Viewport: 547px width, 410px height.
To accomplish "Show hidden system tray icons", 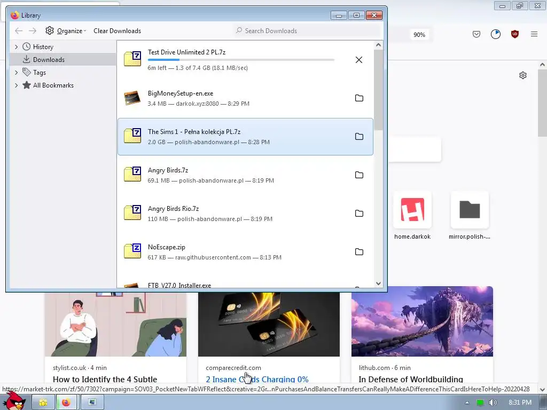I will point(467,403).
